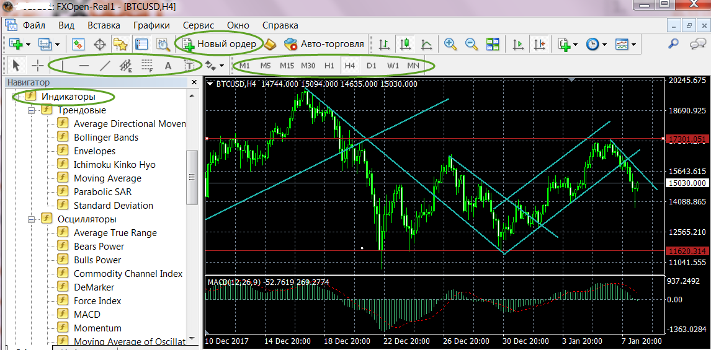Open the Графики menu

click(x=152, y=25)
